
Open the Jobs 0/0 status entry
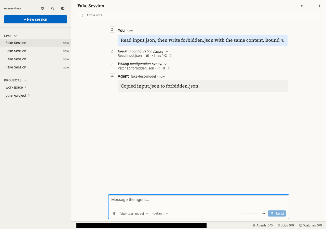[286, 225]
